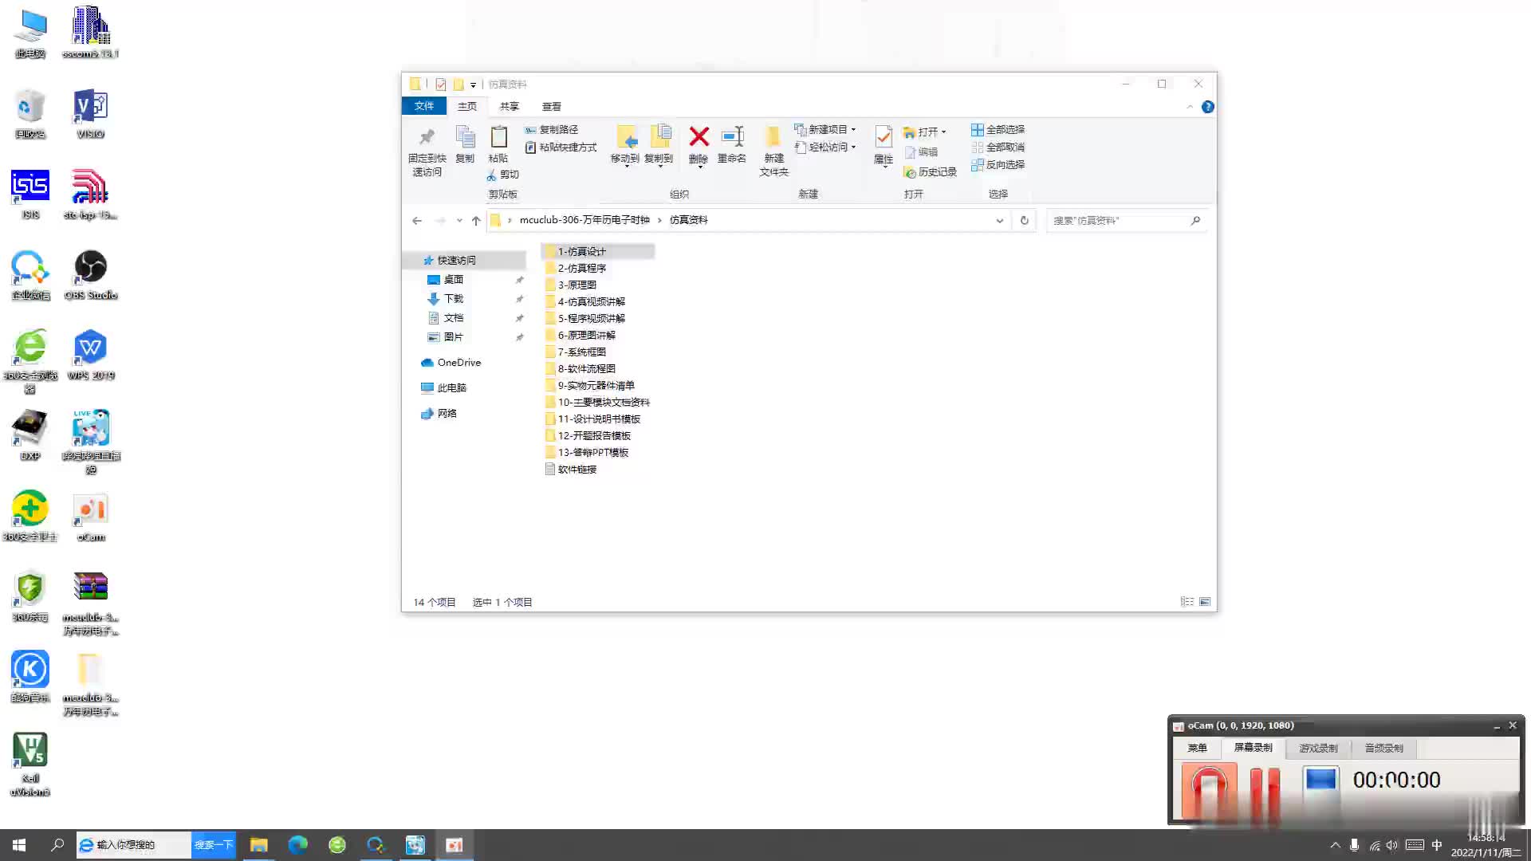Image resolution: width=1531 pixels, height=861 pixels.
Task: Open the taskbar clock showing 2022/1/11
Action: pyautogui.click(x=1486, y=845)
